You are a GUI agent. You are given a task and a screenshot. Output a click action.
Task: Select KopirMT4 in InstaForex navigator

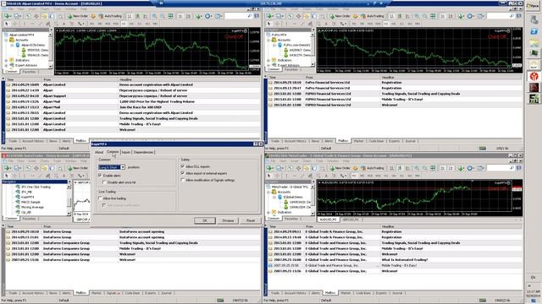click(x=28, y=197)
